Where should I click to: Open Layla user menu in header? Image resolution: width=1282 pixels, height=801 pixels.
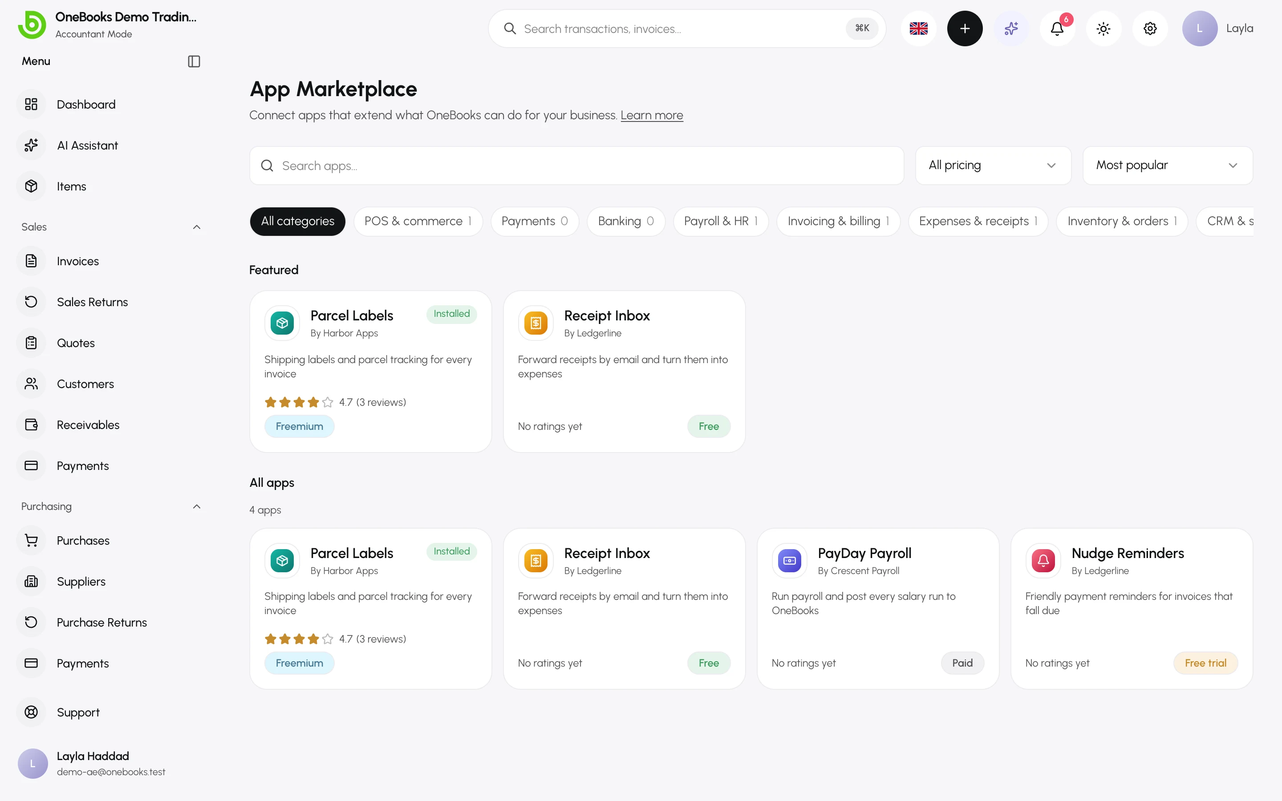pyautogui.click(x=1217, y=28)
